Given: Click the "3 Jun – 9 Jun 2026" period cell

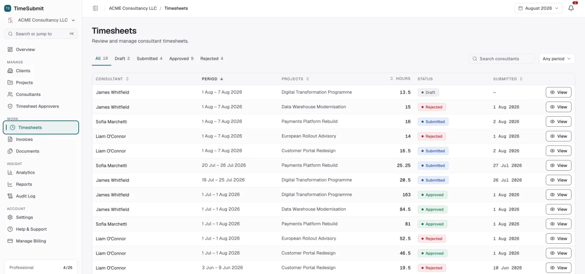Looking at the screenshot, I should 222,268.
